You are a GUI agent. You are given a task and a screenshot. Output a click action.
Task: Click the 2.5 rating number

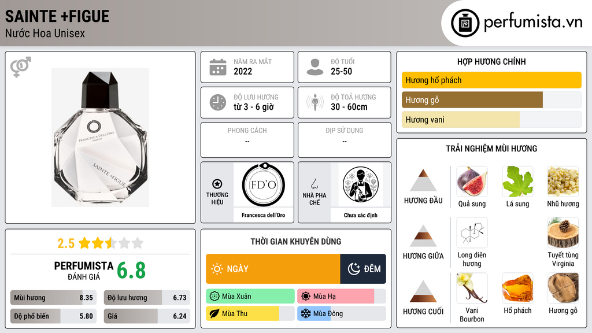66,243
